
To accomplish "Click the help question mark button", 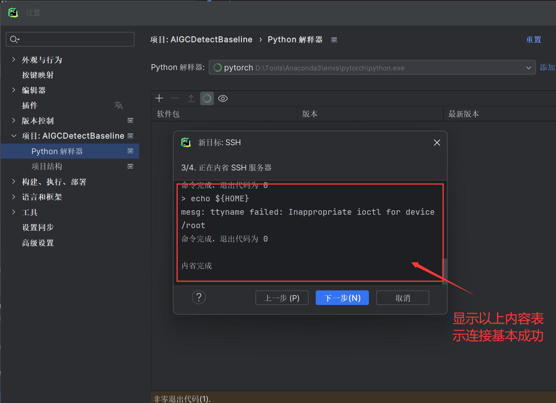I will (x=199, y=297).
